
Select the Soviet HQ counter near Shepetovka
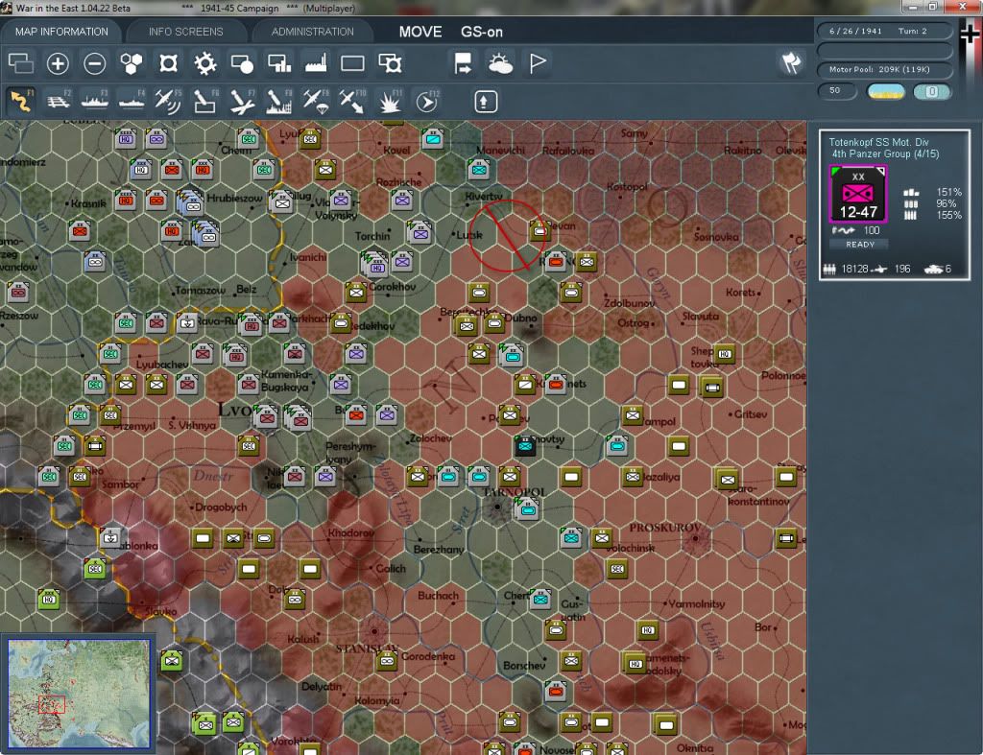(725, 354)
